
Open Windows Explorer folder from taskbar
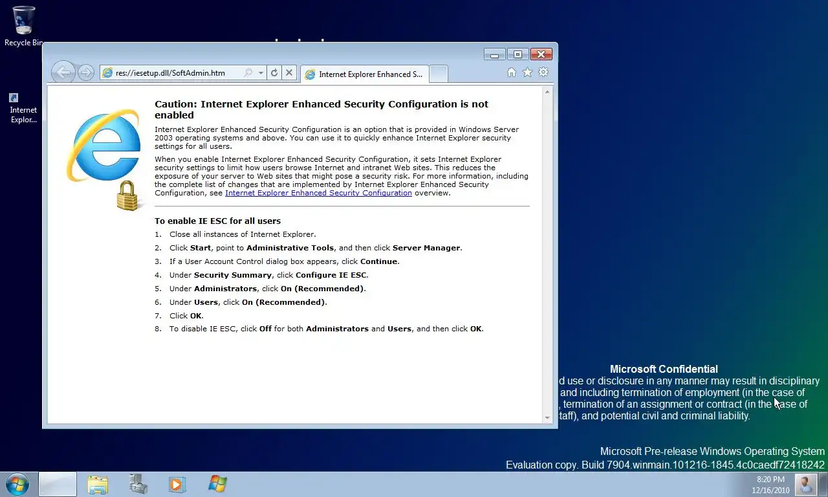pos(98,484)
